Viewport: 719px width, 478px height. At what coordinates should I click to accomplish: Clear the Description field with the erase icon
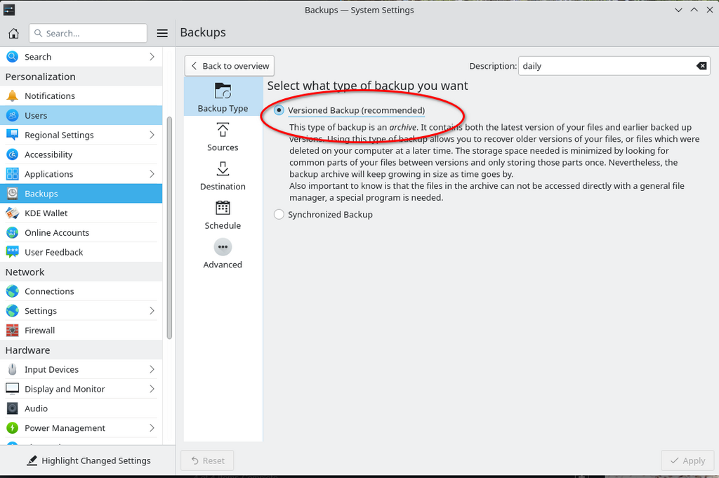click(x=701, y=66)
